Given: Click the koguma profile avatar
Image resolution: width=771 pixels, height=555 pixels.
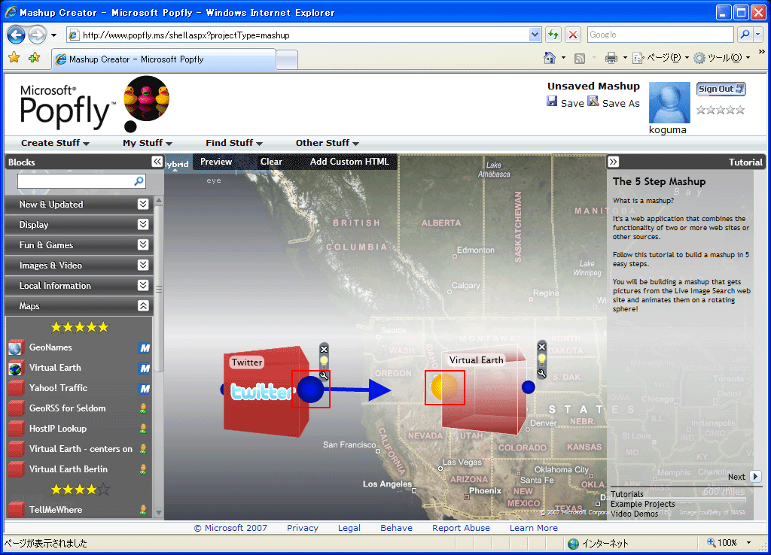Looking at the screenshot, I should (669, 102).
